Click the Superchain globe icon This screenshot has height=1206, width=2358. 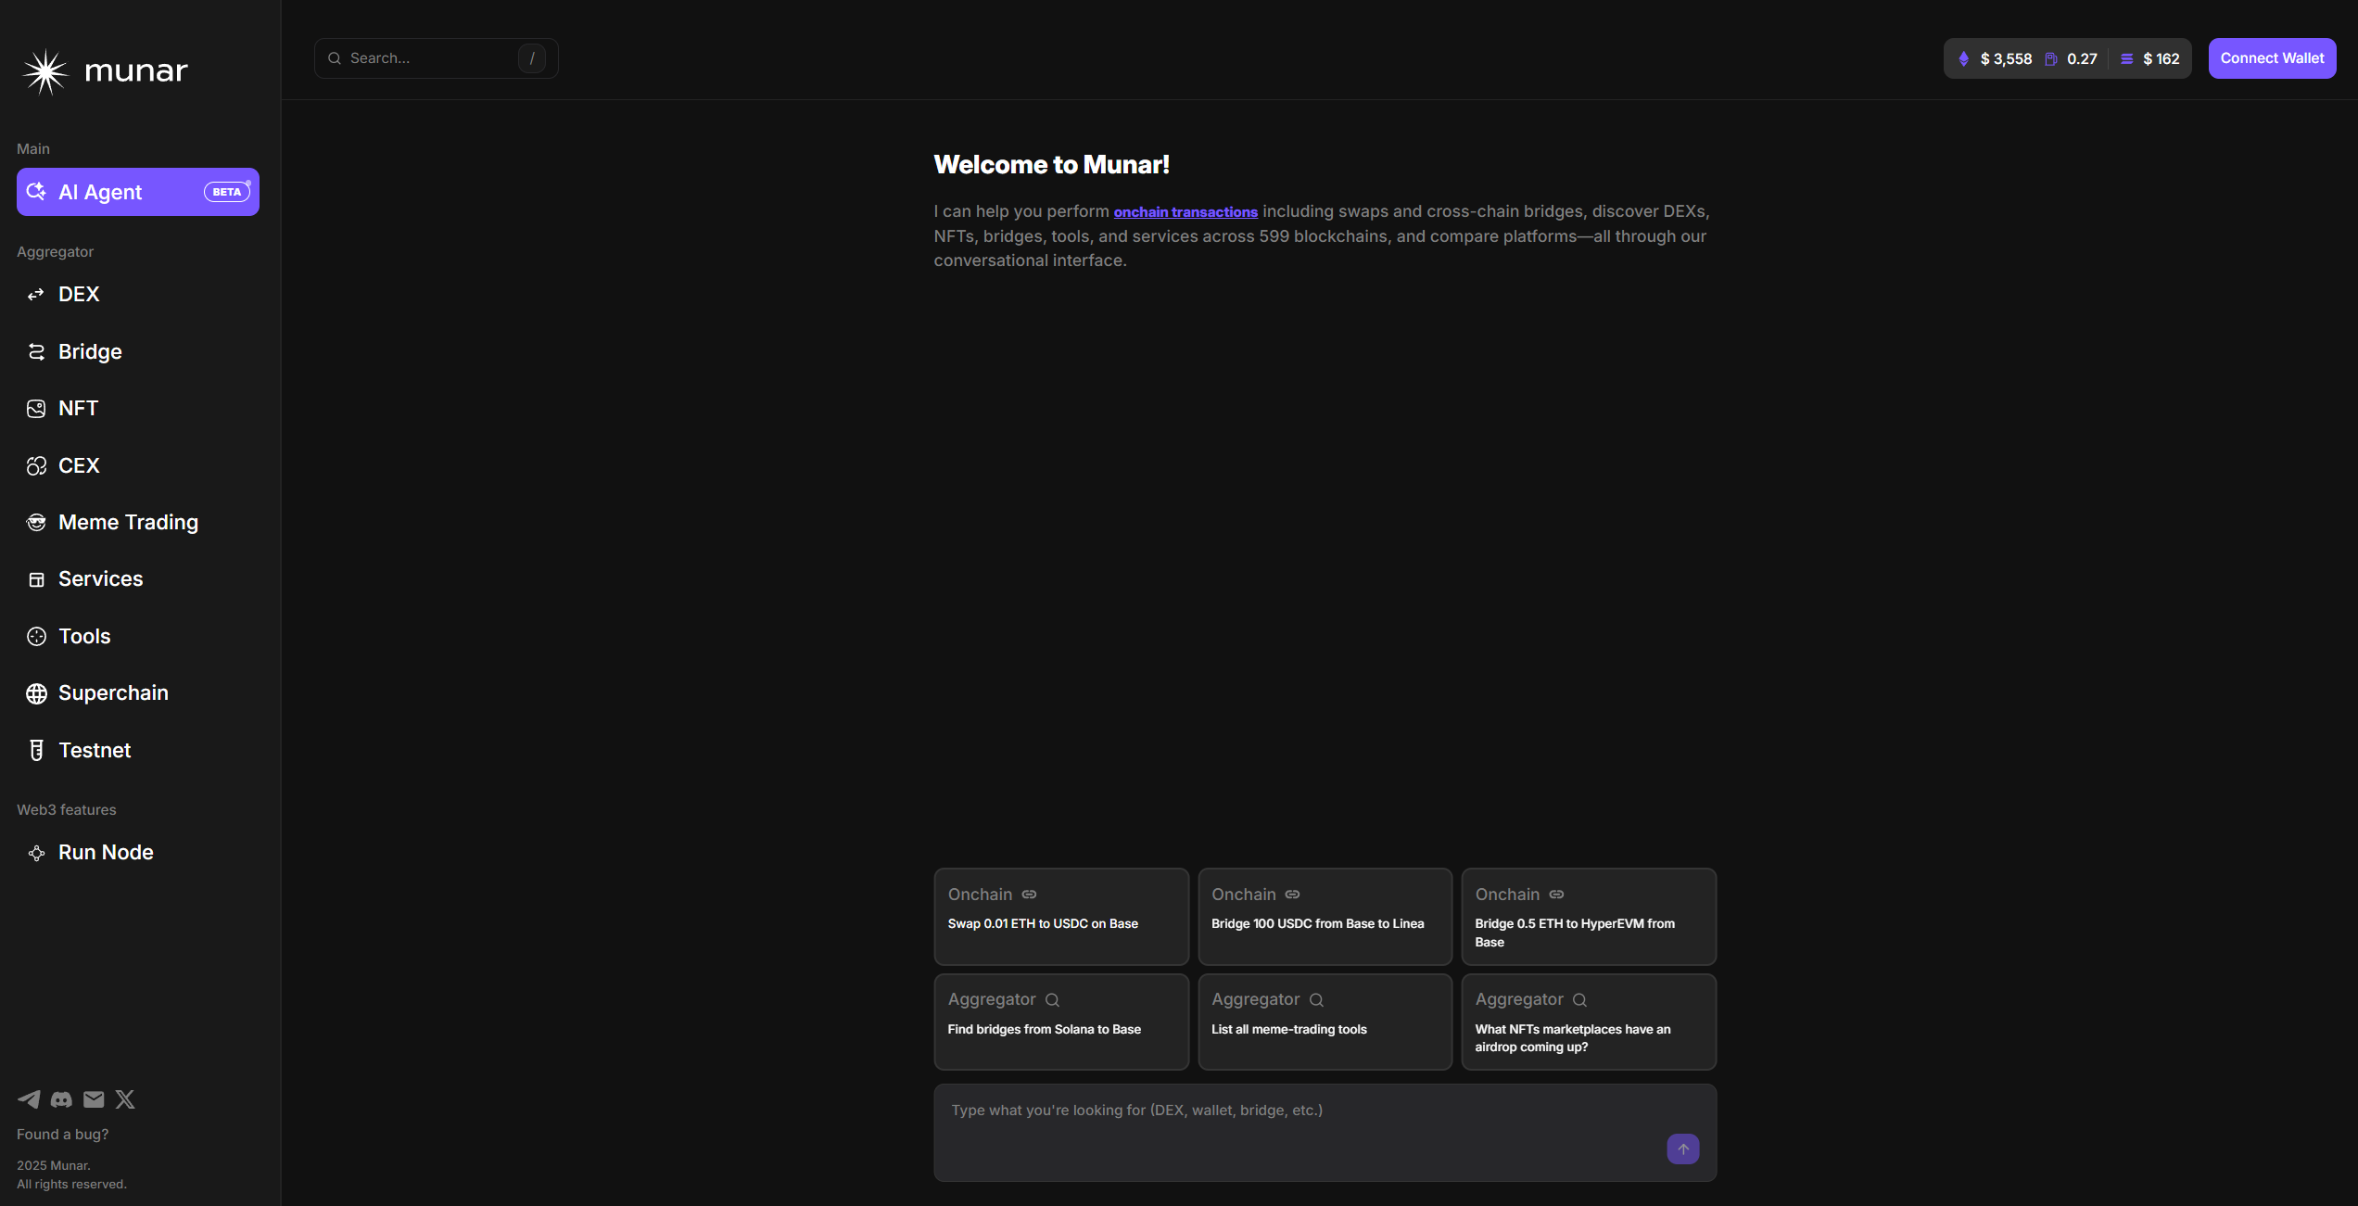(36, 693)
